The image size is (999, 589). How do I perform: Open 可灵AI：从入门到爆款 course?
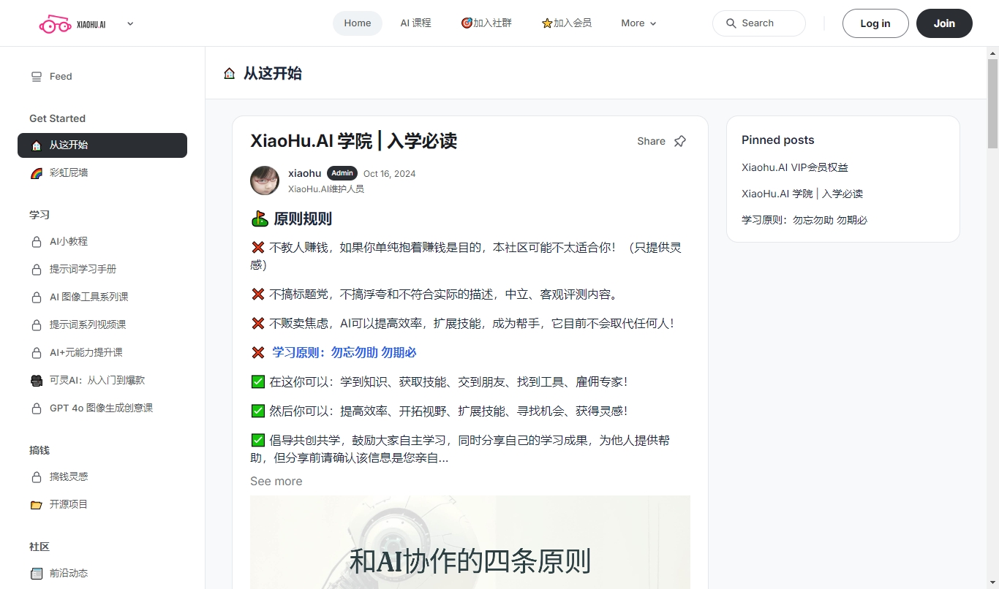[102, 381]
